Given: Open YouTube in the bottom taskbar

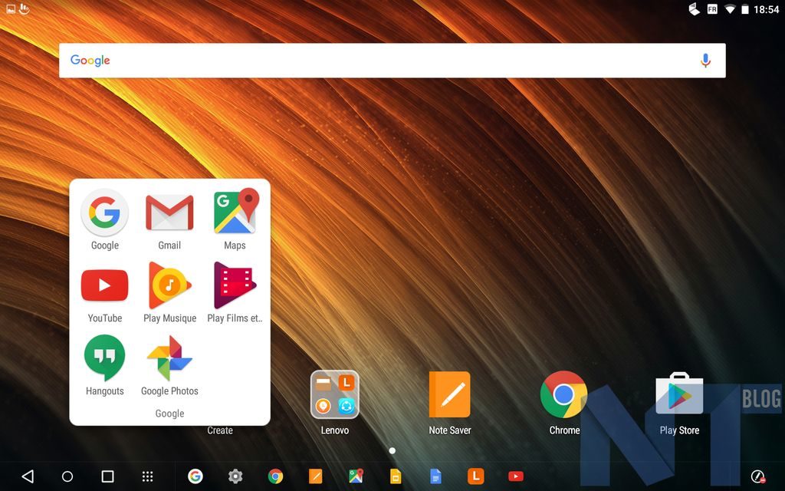Looking at the screenshot, I should pyautogui.click(x=516, y=476).
